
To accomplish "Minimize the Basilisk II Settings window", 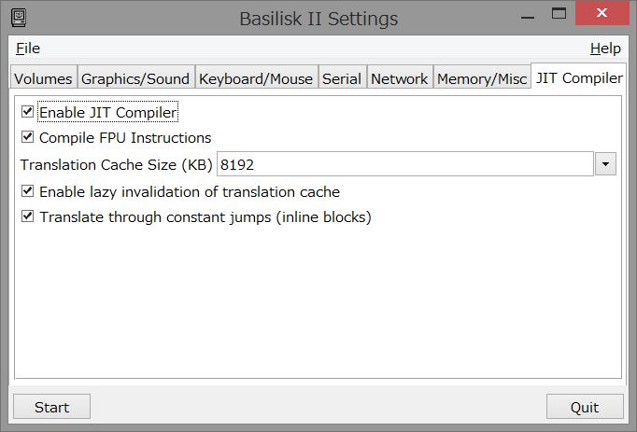I will (x=528, y=16).
